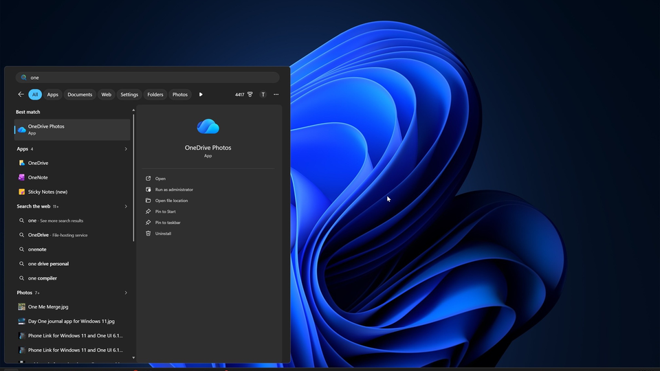This screenshot has width=660, height=371.
Task: Click the Sticky Notes (new) icon
Action: point(21,192)
